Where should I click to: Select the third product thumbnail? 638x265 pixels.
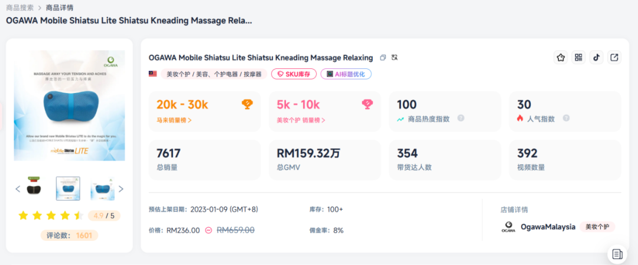(103, 188)
